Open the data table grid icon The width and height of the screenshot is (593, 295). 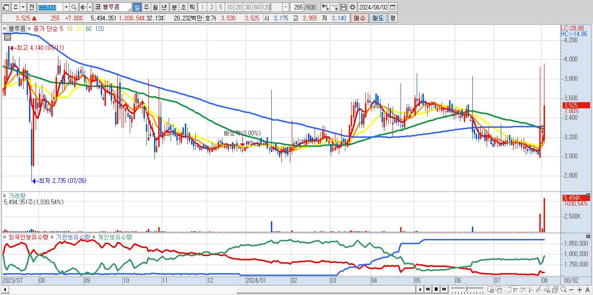pyautogui.click(x=8, y=37)
